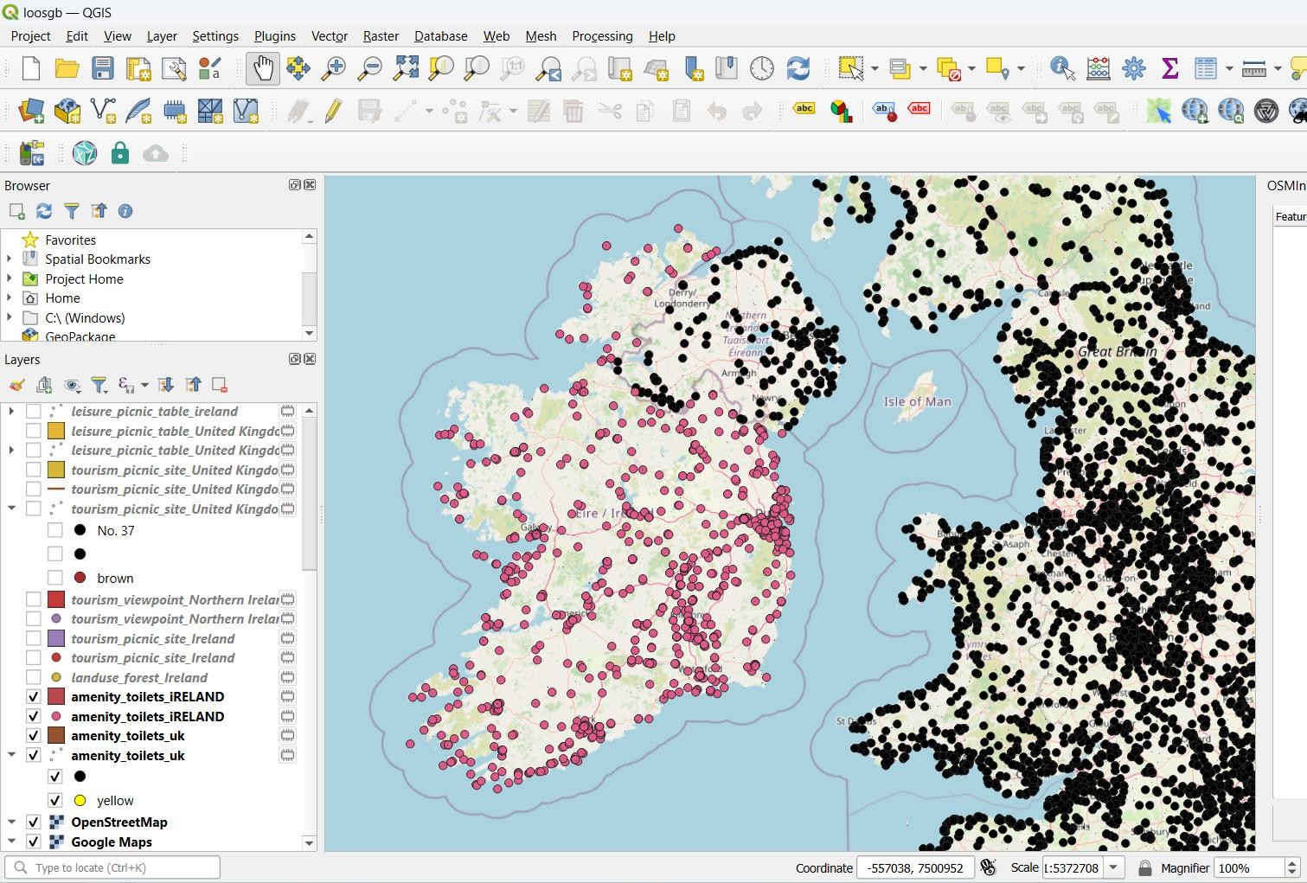
Task: Expand C:\ (Windows) drive node
Action: coord(10,317)
